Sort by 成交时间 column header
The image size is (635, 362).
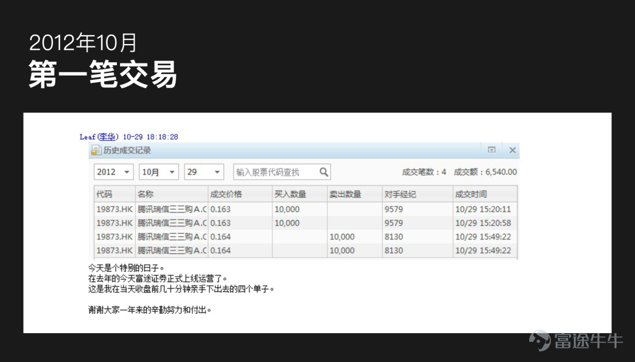click(485, 194)
